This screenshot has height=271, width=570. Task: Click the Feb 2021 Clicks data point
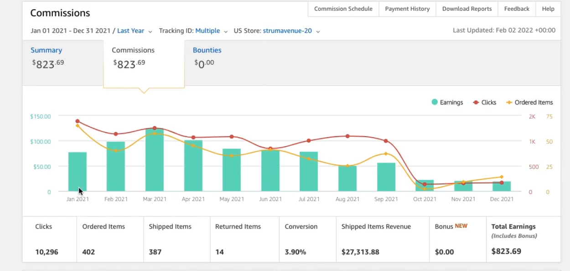116,134
